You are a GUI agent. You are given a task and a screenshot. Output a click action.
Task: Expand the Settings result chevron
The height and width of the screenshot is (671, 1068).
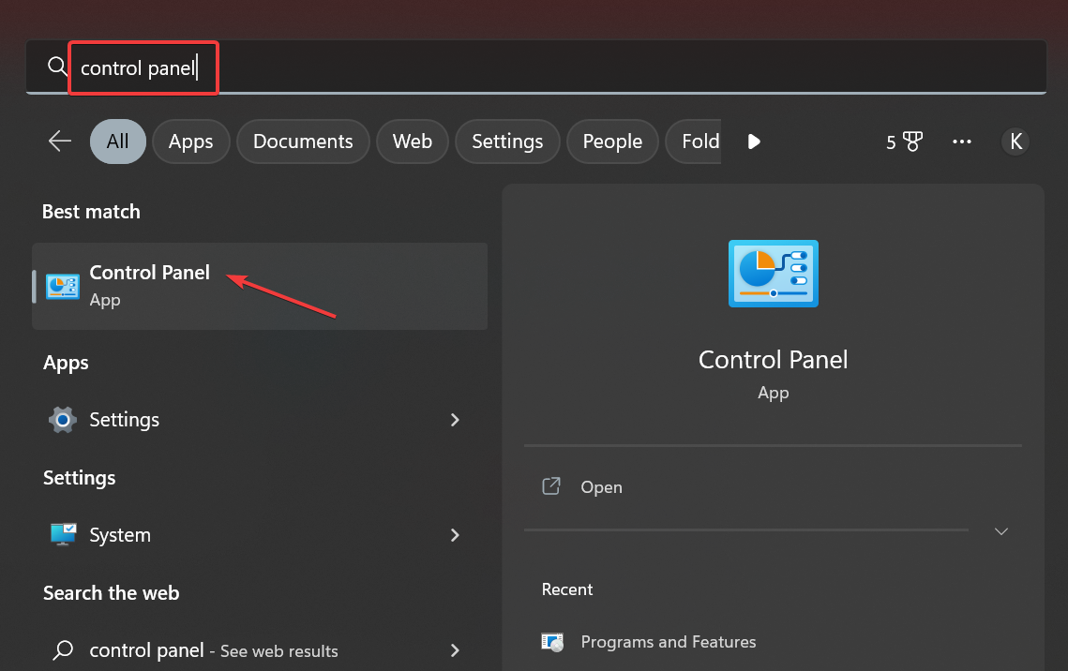tap(455, 420)
